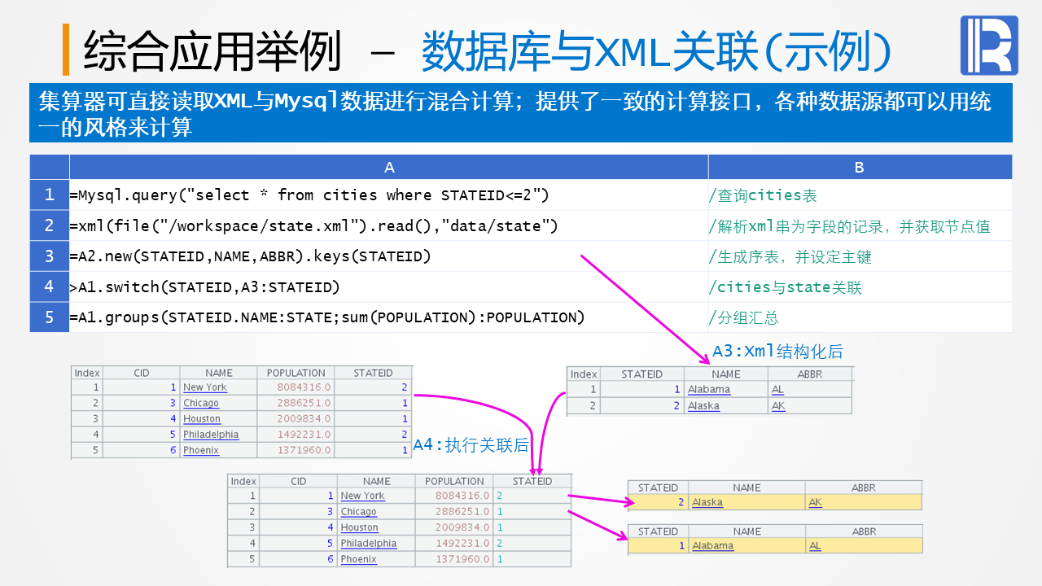This screenshot has height=586, width=1042.
Task: Click population 8084316.0 in the A4 joined table
Action: (462, 496)
